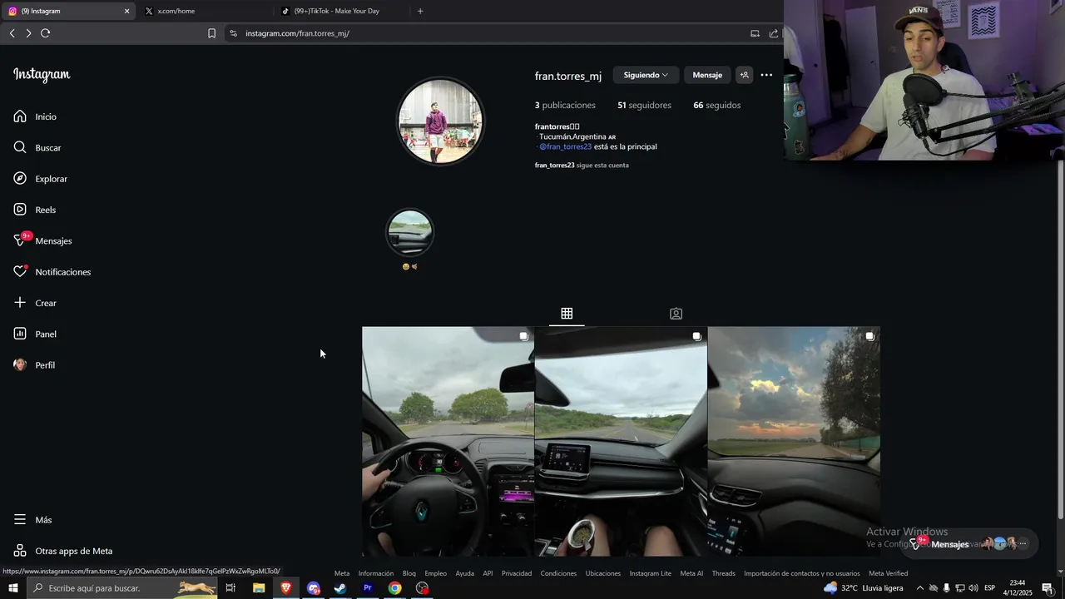Viewport: 1065px width, 599px height.
Task: Select the posts grid tab
Action: pos(567,314)
